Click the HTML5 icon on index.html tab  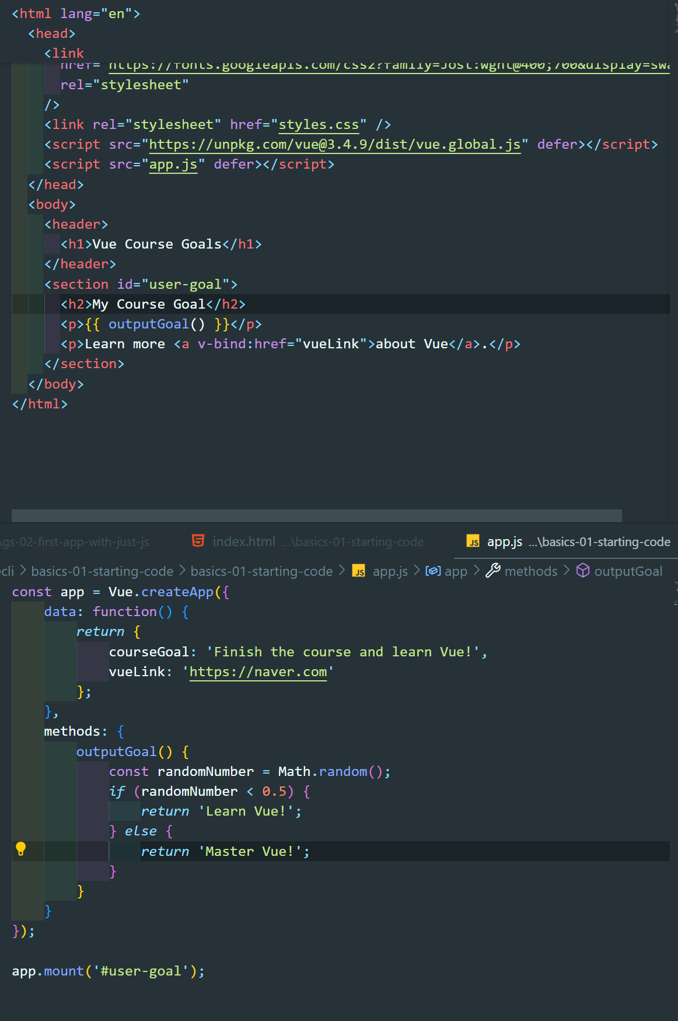click(x=198, y=541)
